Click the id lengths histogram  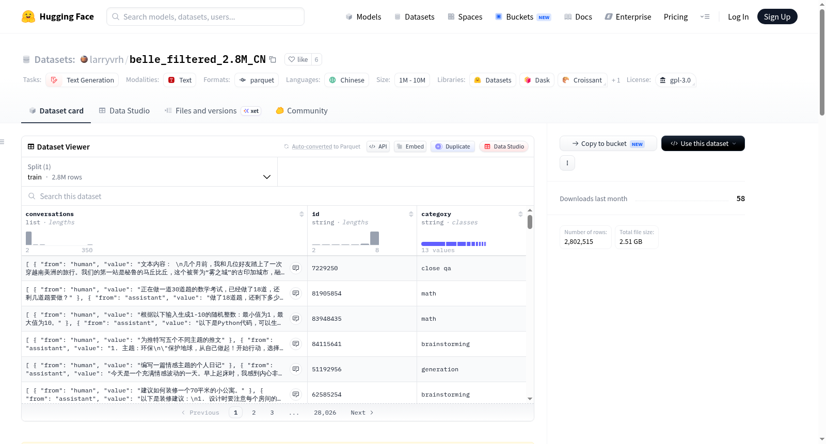(345, 238)
